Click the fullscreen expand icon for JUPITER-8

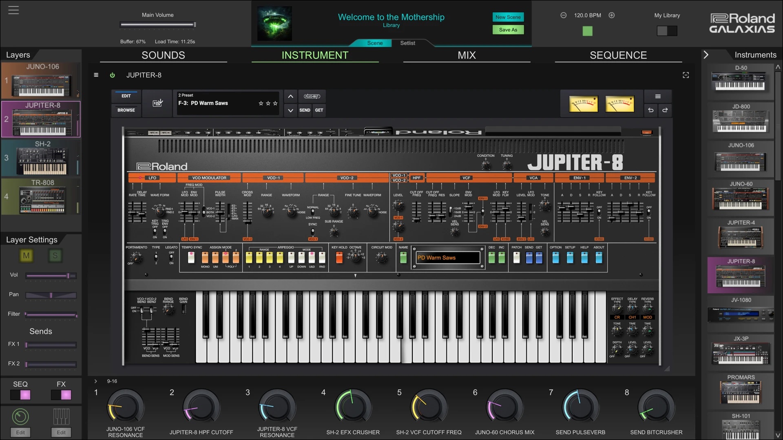[x=686, y=75]
